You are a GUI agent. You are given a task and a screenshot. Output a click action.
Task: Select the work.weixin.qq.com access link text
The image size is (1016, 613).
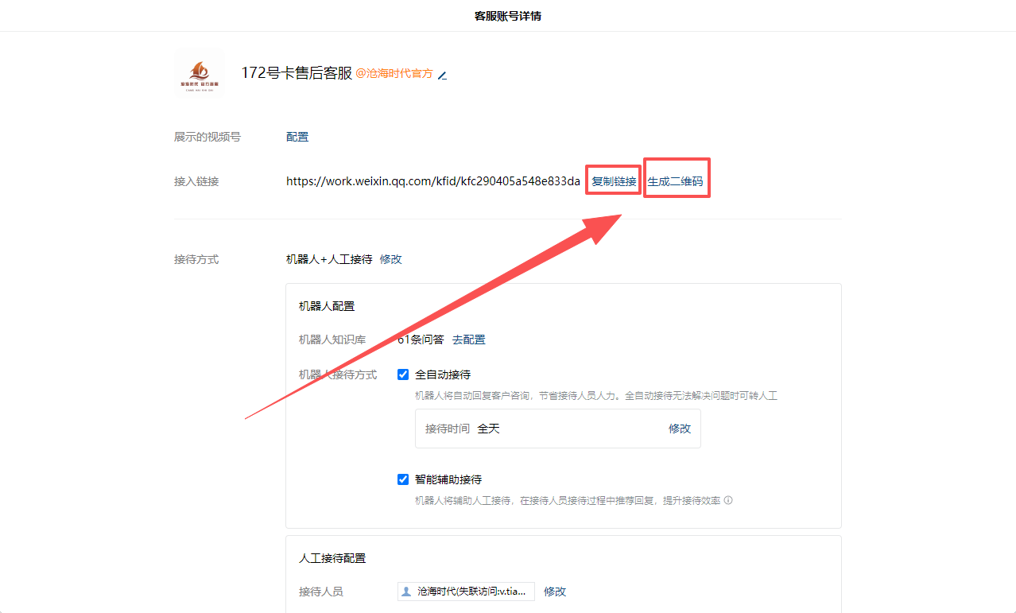point(433,181)
